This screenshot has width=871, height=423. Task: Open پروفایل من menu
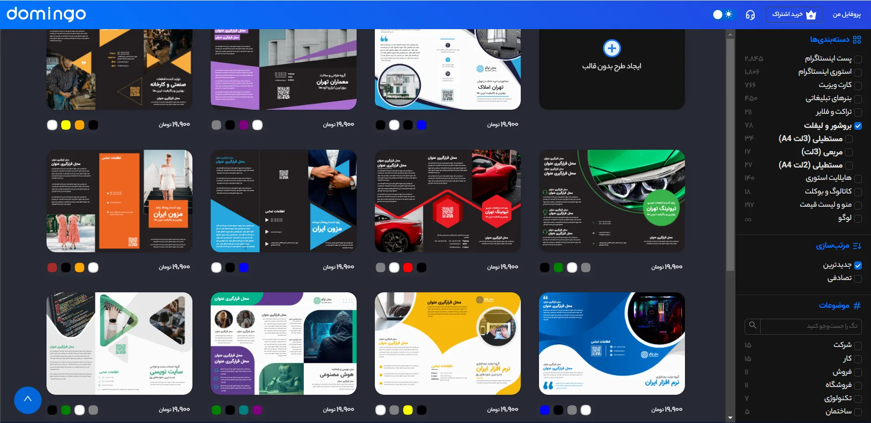(846, 15)
